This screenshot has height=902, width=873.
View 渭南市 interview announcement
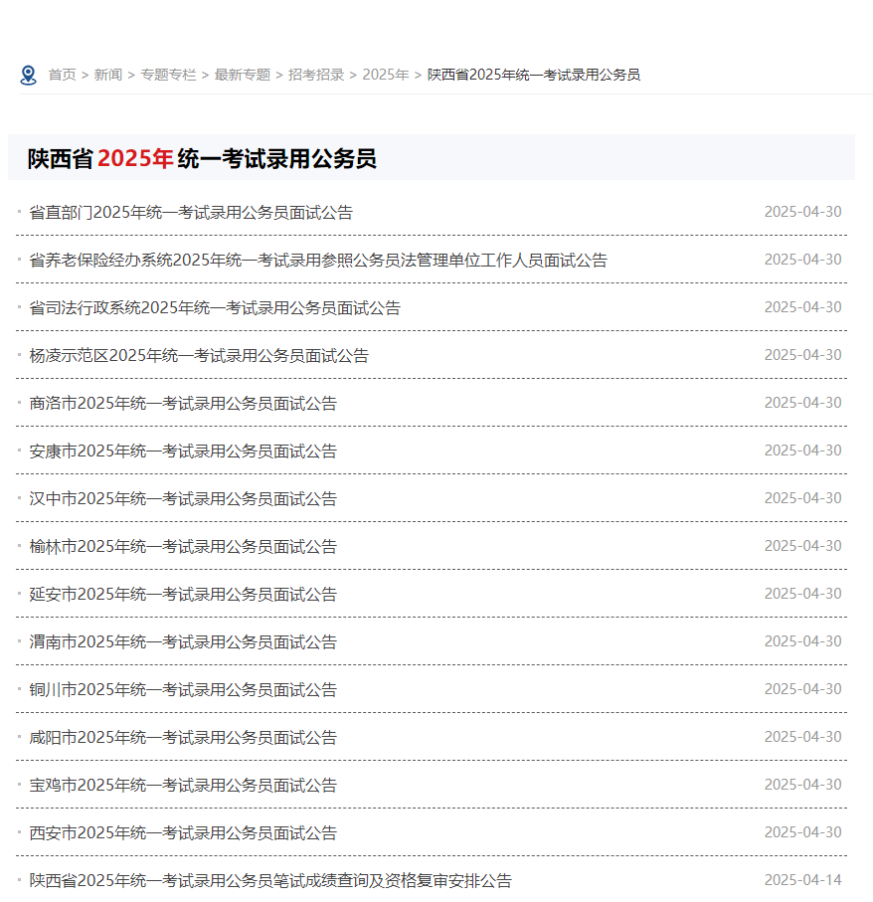(x=183, y=642)
